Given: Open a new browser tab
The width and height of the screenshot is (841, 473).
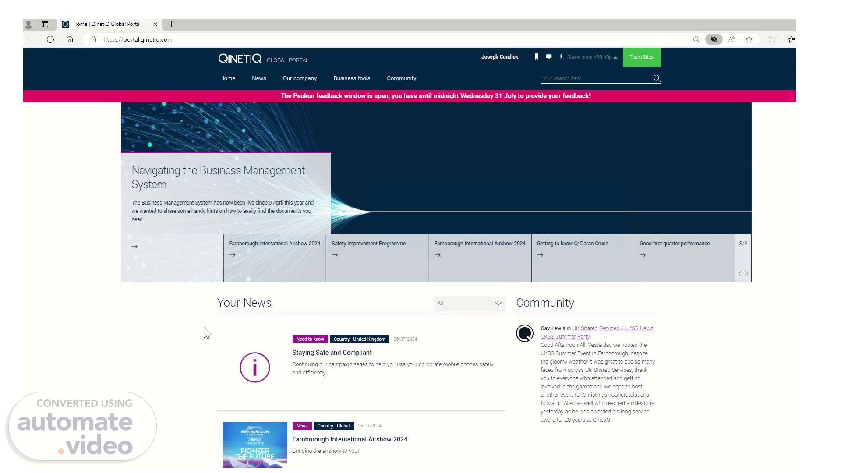Looking at the screenshot, I should click(x=172, y=24).
